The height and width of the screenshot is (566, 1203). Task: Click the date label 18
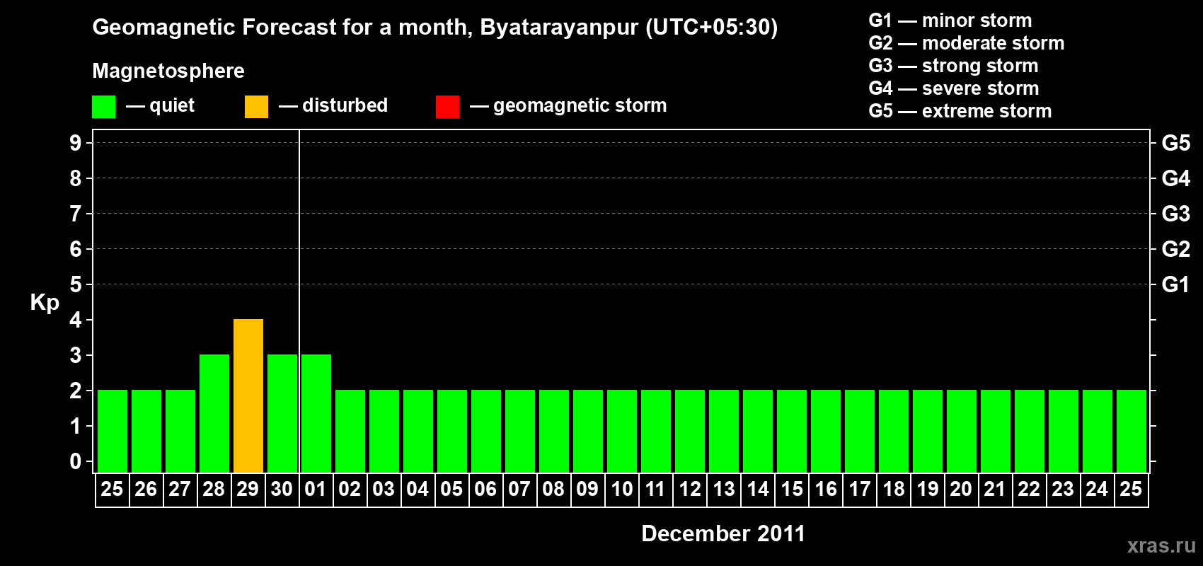tap(893, 490)
